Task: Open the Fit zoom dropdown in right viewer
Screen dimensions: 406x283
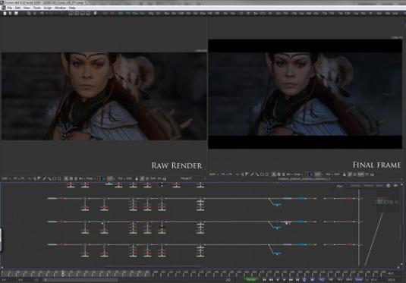Action: pyautogui.click(x=224, y=175)
